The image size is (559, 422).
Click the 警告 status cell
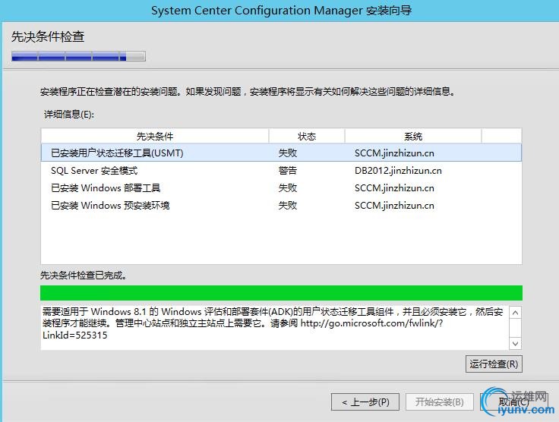tap(288, 170)
